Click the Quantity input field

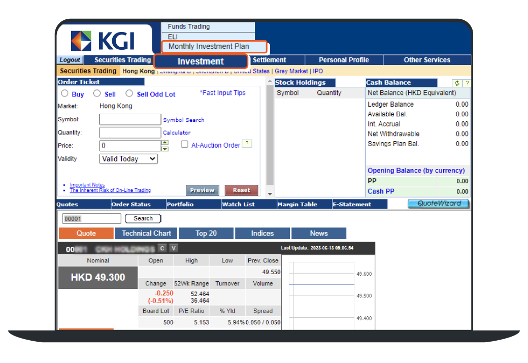pyautogui.click(x=130, y=133)
